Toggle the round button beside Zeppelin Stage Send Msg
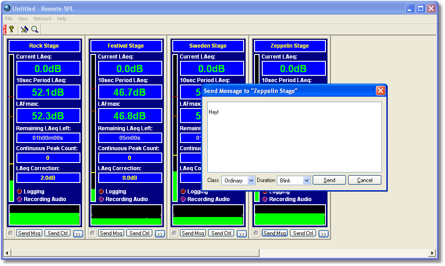Viewport: 445px width, 266px height. pyautogui.click(x=256, y=233)
